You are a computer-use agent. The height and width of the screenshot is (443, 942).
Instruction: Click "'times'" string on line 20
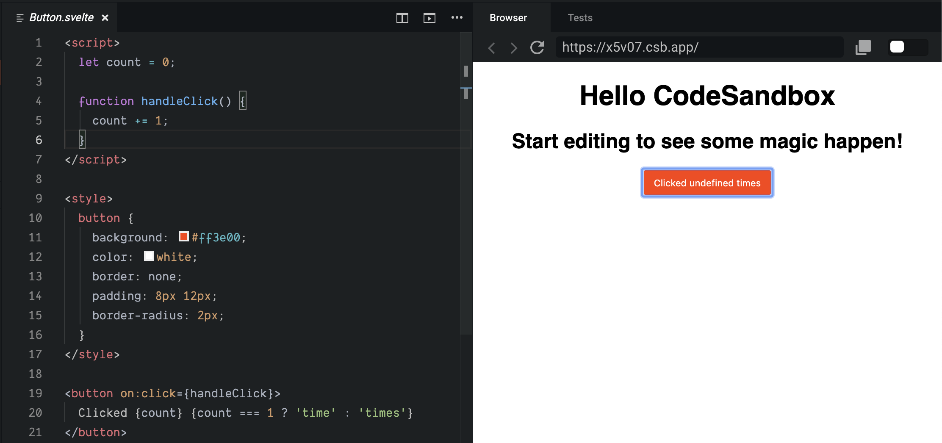pos(382,413)
